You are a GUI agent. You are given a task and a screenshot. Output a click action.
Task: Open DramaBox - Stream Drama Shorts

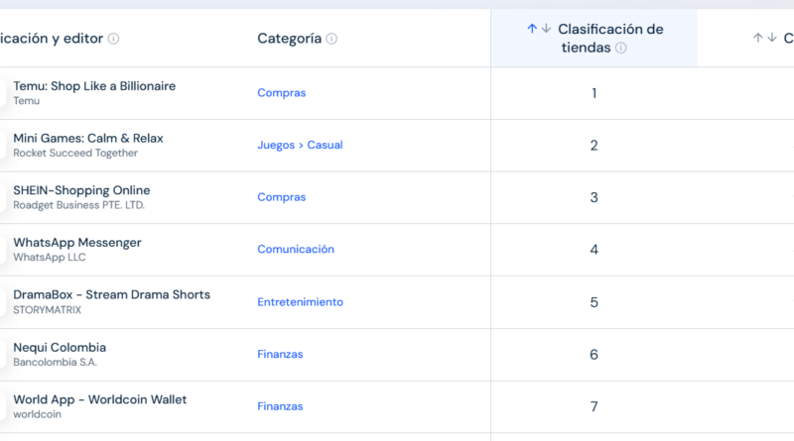pyautogui.click(x=111, y=295)
